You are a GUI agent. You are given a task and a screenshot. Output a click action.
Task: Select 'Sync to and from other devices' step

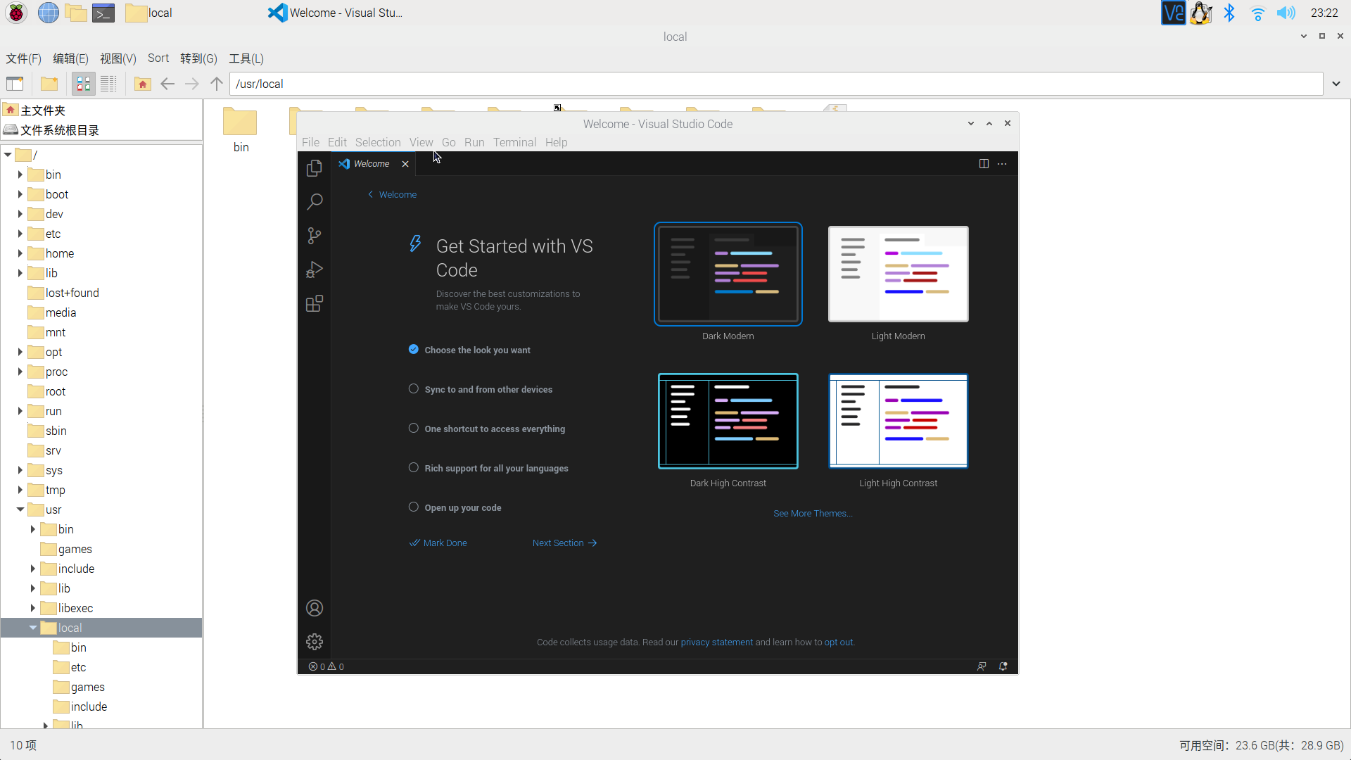tap(488, 389)
